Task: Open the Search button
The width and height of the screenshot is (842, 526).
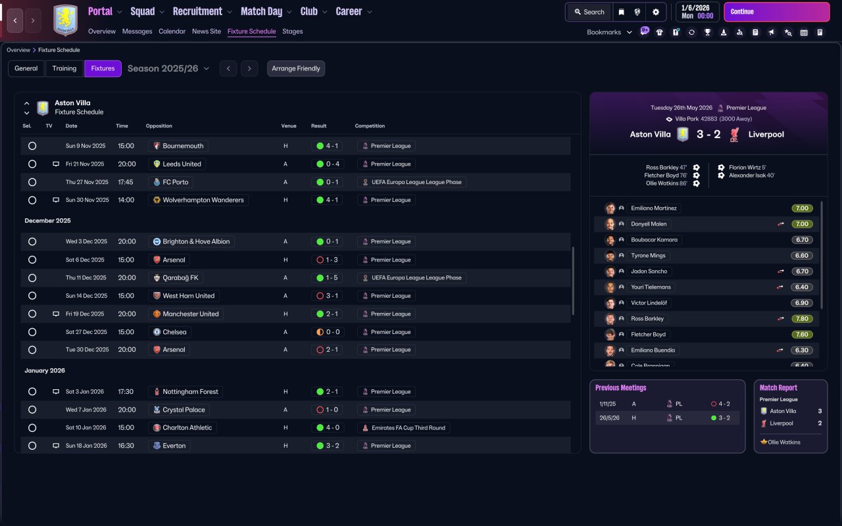Action: coord(589,12)
